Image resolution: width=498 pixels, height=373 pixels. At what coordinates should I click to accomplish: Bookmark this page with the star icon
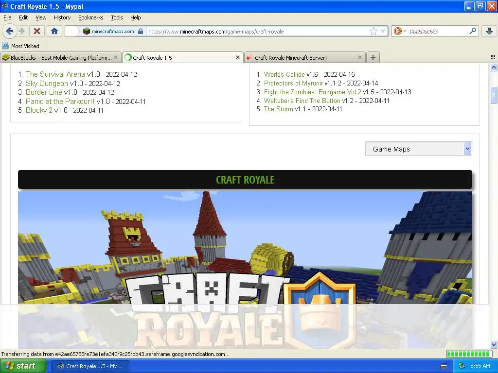pos(373,31)
